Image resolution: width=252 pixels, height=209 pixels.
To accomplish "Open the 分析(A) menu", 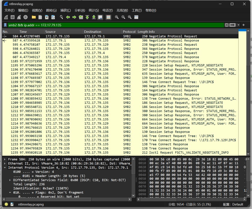I will [79, 11].
